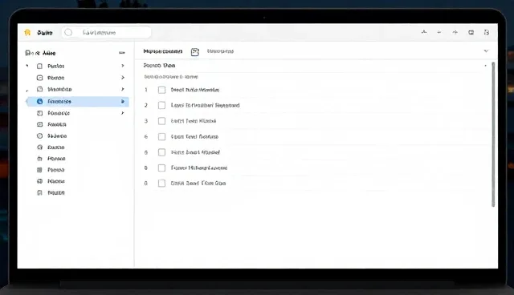
Task: Expand the chevron on the highlighted sidebar row
Action: tap(123, 101)
